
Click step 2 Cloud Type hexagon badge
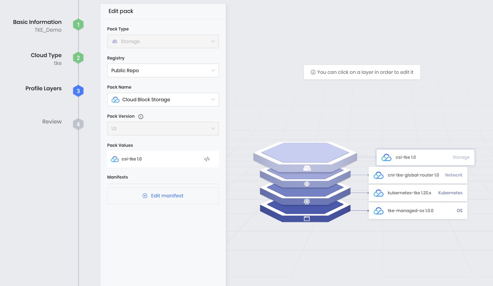click(78, 57)
